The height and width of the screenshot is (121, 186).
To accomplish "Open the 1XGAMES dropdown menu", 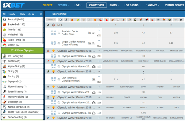I will pyautogui.click(x=153, y=5).
